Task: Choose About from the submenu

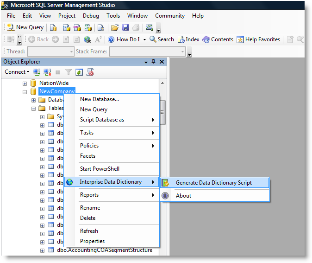Action: tap(183, 196)
